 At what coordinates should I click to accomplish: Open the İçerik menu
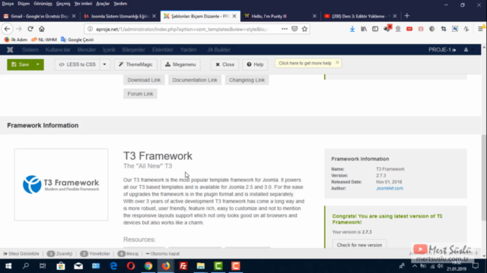point(109,49)
